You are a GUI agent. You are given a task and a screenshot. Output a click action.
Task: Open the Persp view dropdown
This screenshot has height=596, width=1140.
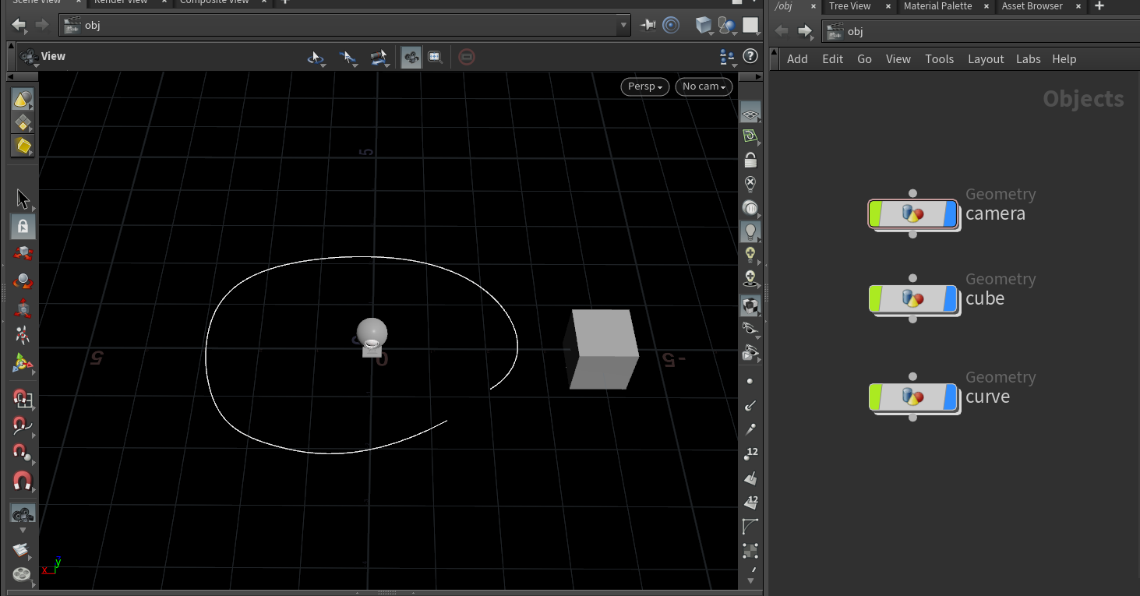[x=644, y=86]
